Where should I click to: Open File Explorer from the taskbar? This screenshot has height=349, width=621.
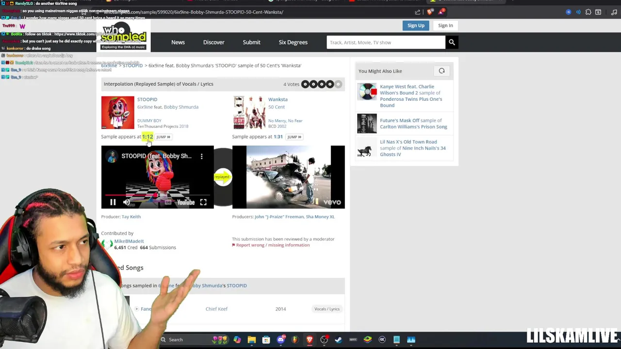tap(252, 340)
